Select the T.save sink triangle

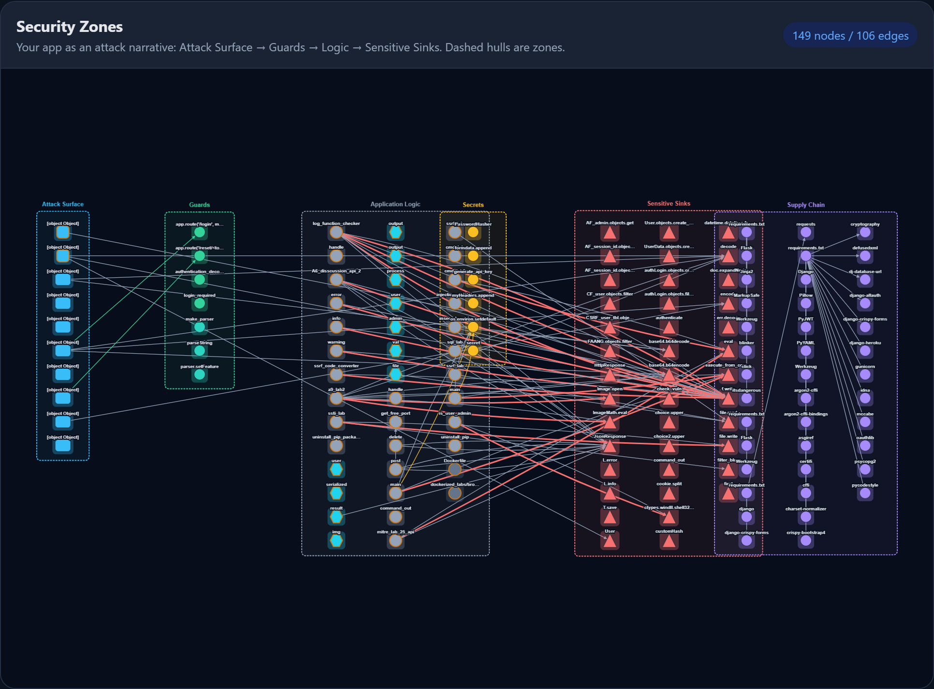610,518
